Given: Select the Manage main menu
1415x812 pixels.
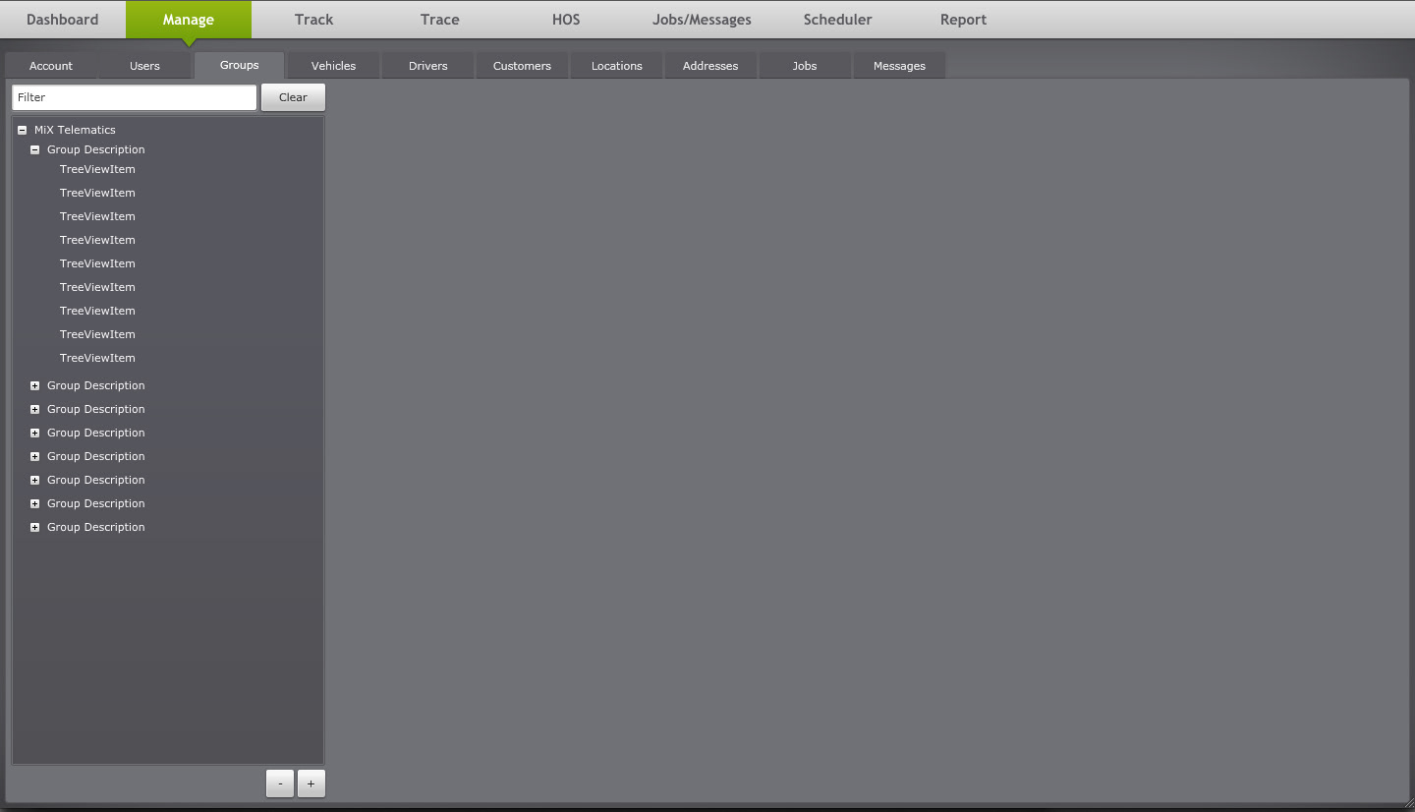Looking at the screenshot, I should [189, 20].
